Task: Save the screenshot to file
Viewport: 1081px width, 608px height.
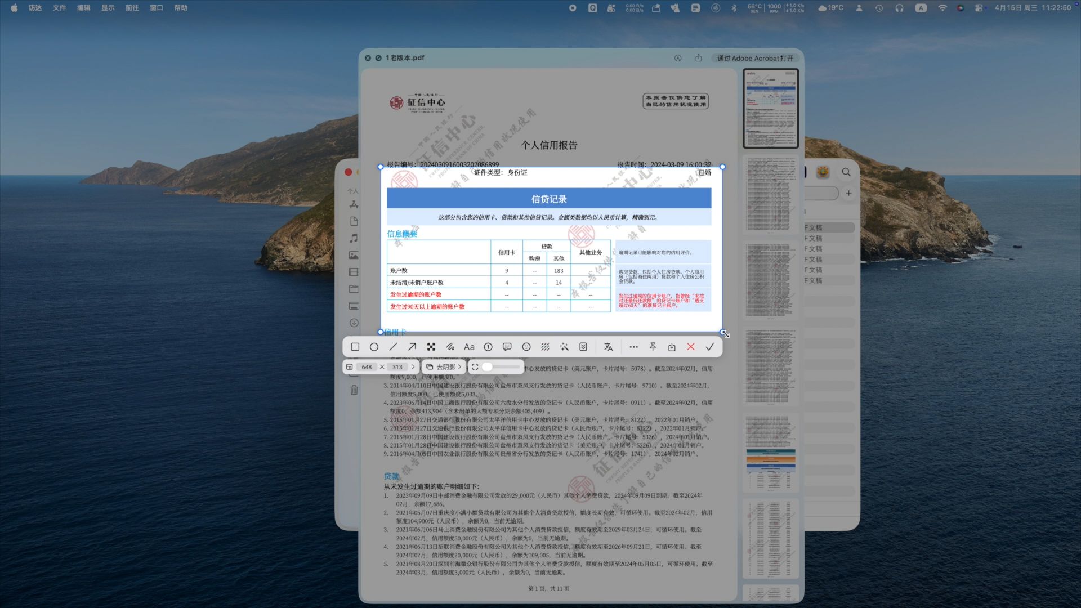Action: click(x=672, y=347)
